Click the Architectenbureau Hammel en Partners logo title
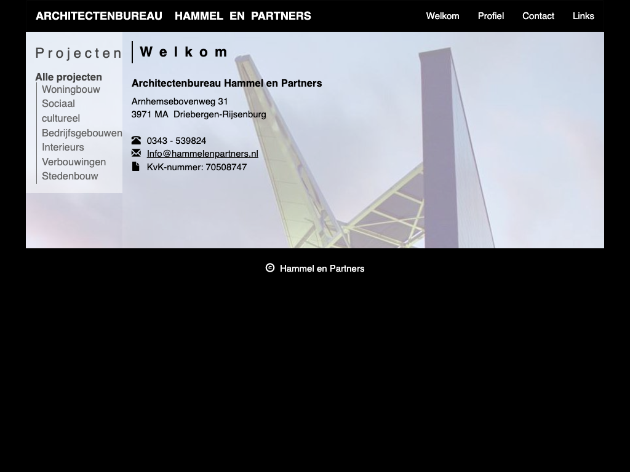 point(173,16)
